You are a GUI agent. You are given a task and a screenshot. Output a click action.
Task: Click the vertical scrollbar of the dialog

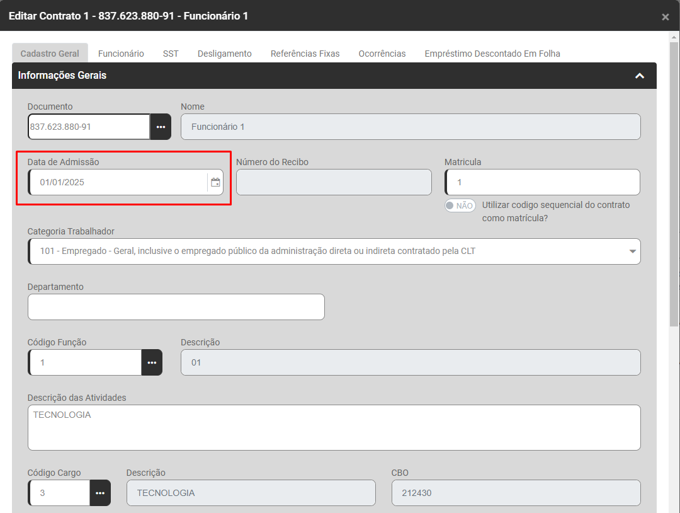[674, 189]
